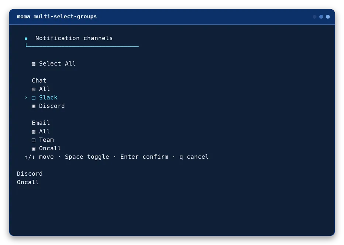Click the Oncall output line at bottom
The image size is (344, 245).
pos(28,182)
